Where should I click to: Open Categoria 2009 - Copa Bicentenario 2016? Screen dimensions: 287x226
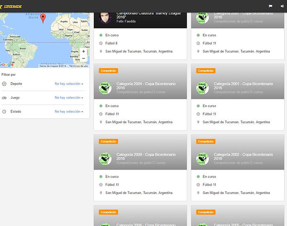[x=146, y=157]
